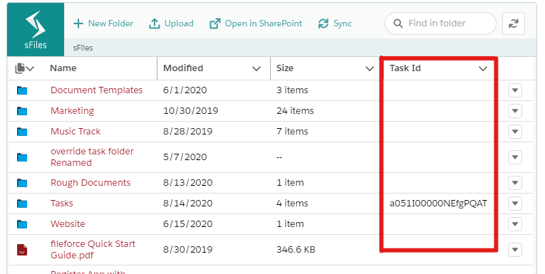This screenshot has width=545, height=274.
Task: Click the Size column header label
Action: point(285,68)
